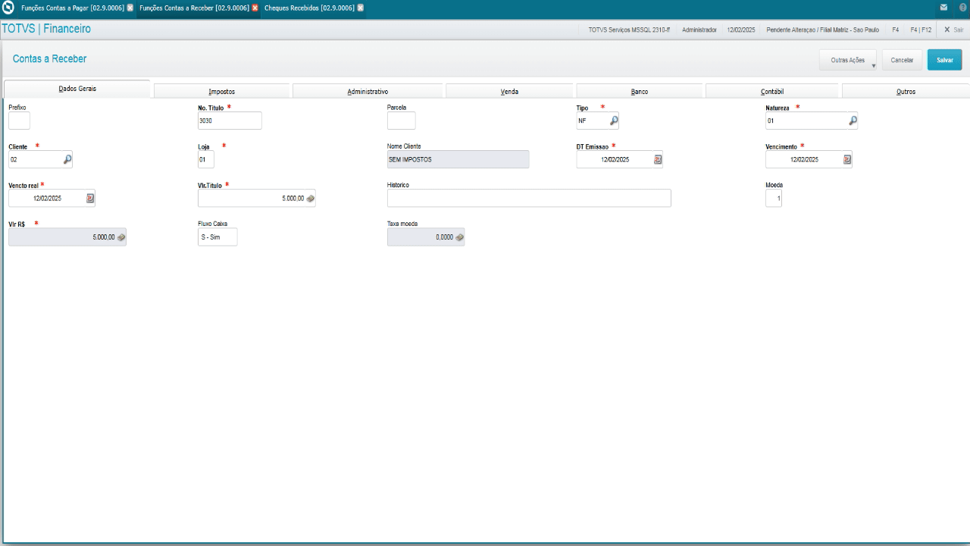Open the Venda tab

(509, 91)
